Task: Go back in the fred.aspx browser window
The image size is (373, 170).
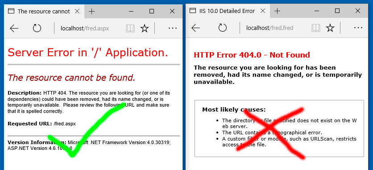Action: point(14,29)
